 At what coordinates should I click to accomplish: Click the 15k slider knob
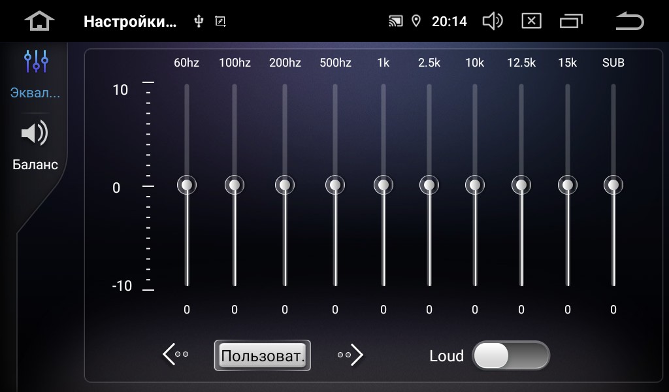(x=568, y=185)
